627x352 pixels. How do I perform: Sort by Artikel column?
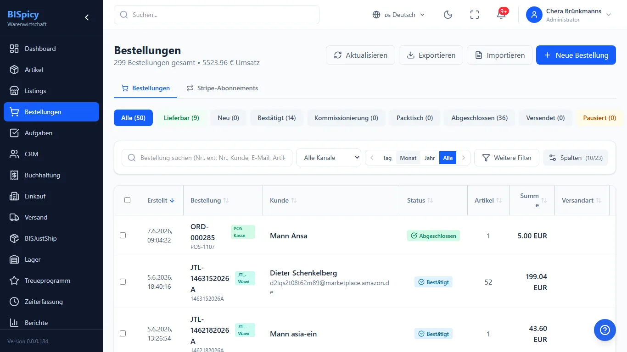pos(488,200)
